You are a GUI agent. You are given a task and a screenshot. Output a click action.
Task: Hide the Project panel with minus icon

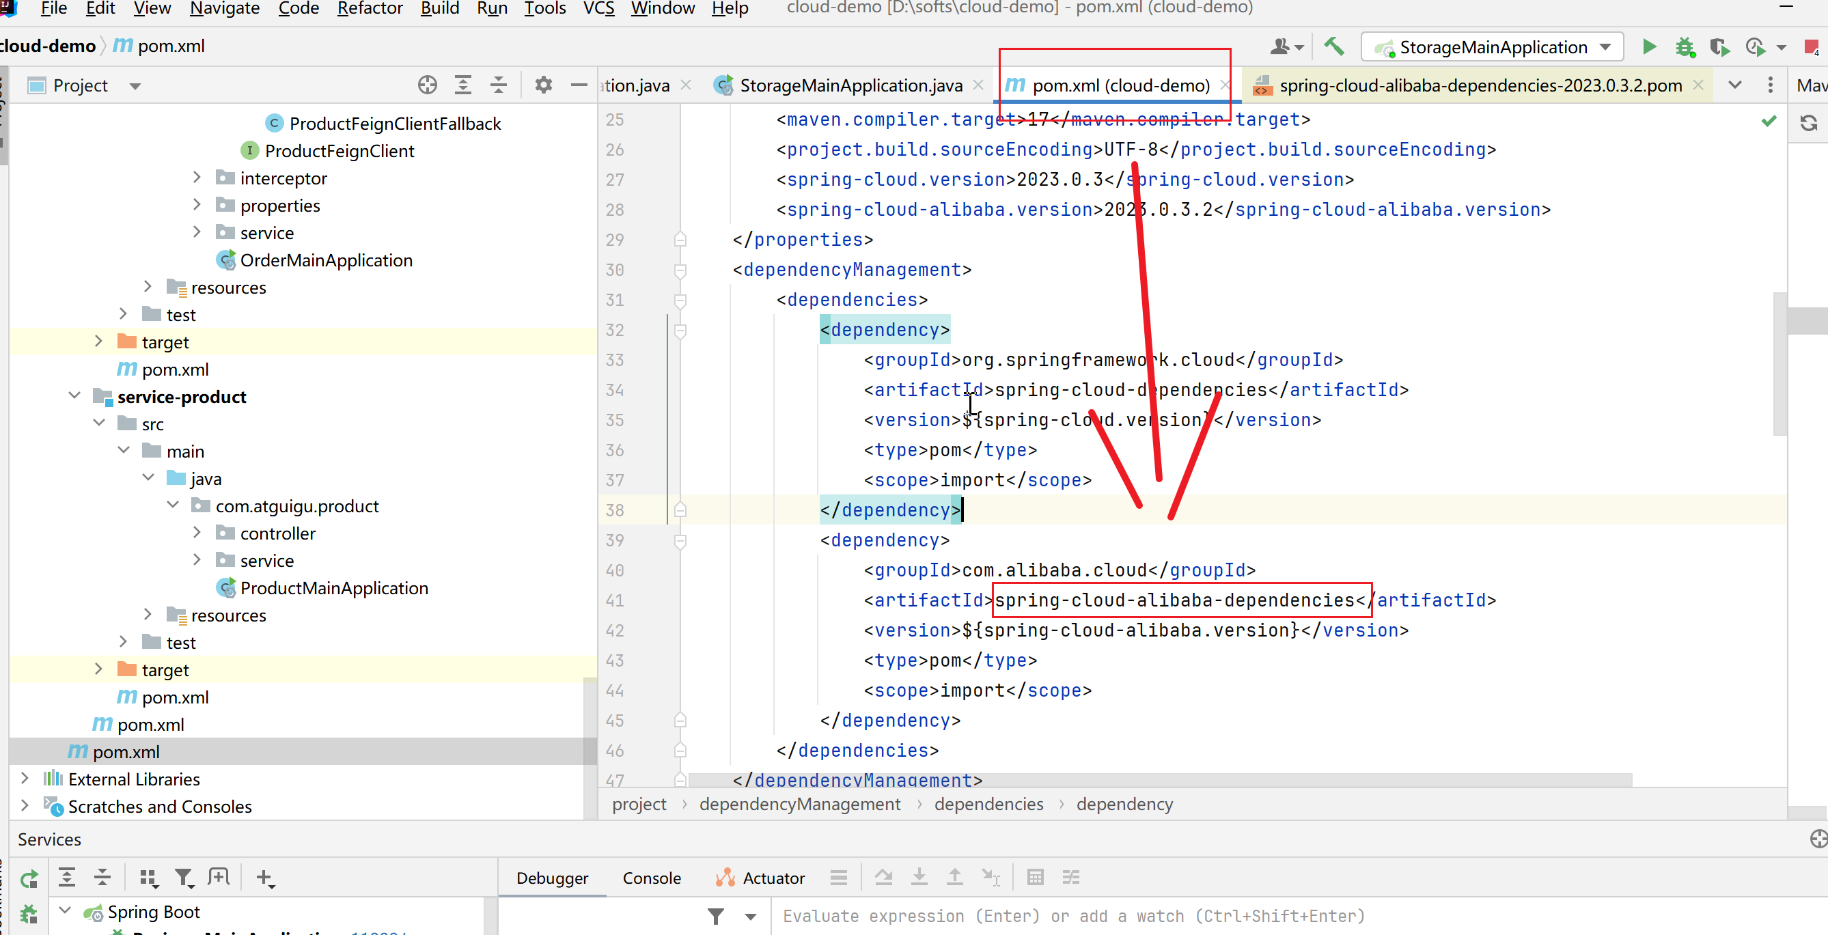coord(579,85)
